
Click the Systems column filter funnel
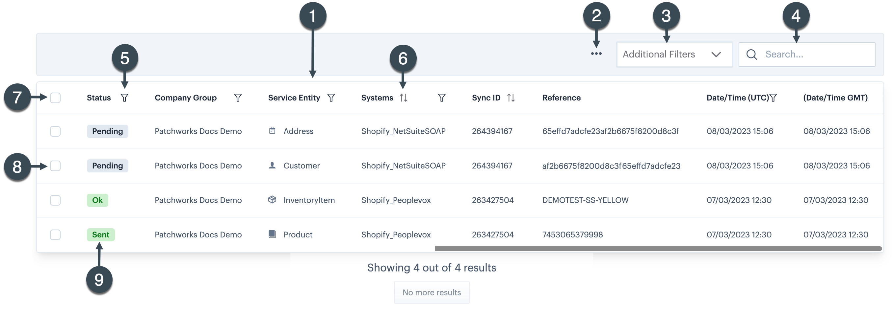(x=441, y=98)
